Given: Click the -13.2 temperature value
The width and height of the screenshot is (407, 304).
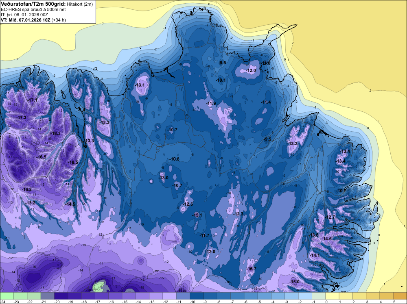Looking at the screenshot, I should coord(31,203).
